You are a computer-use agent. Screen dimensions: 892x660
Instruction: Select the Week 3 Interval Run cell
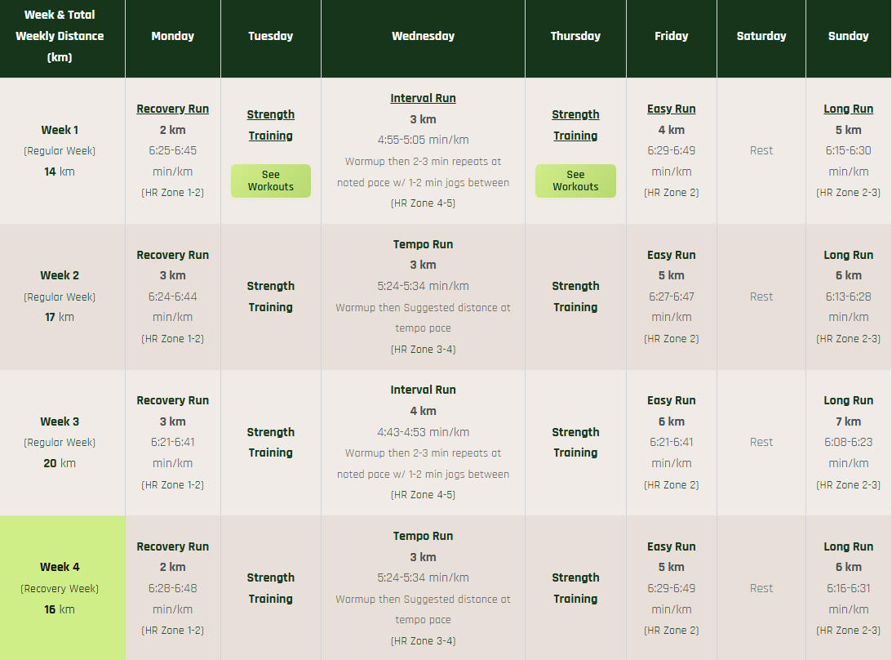point(423,441)
